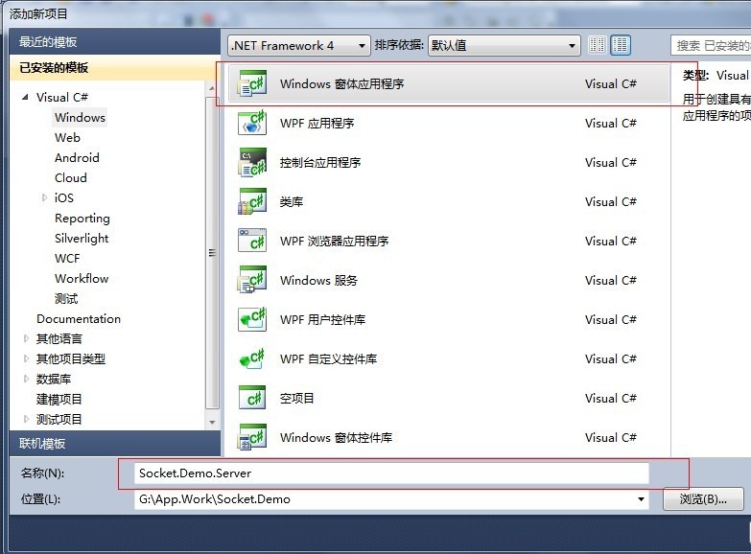Click the Windows 服务 template name
The width and height of the screenshot is (751, 554).
(319, 280)
